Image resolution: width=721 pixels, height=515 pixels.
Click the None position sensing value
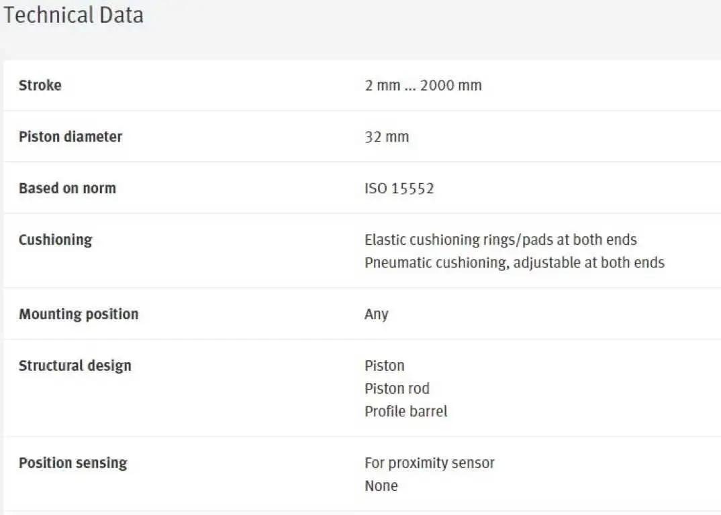pos(381,486)
